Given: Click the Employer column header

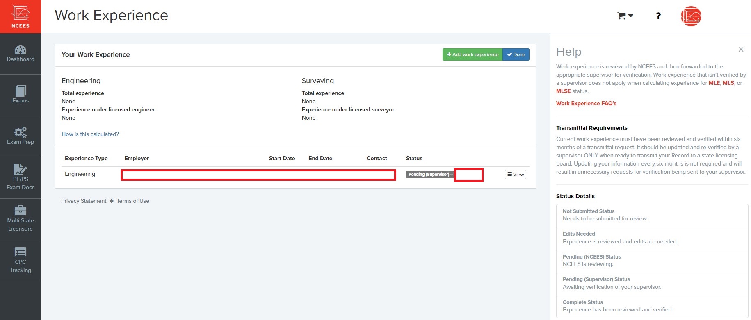Looking at the screenshot, I should pyautogui.click(x=137, y=158).
